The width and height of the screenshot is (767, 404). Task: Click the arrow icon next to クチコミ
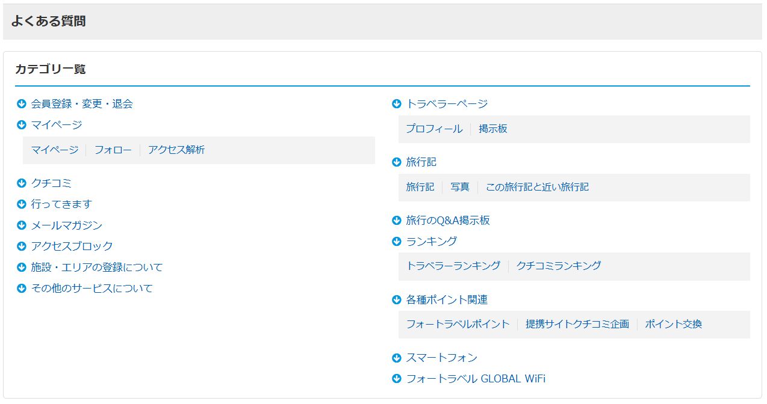tap(22, 183)
